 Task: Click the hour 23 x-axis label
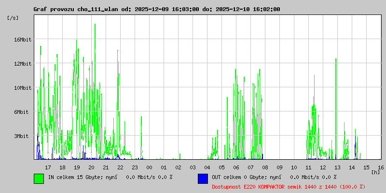pos(135,167)
